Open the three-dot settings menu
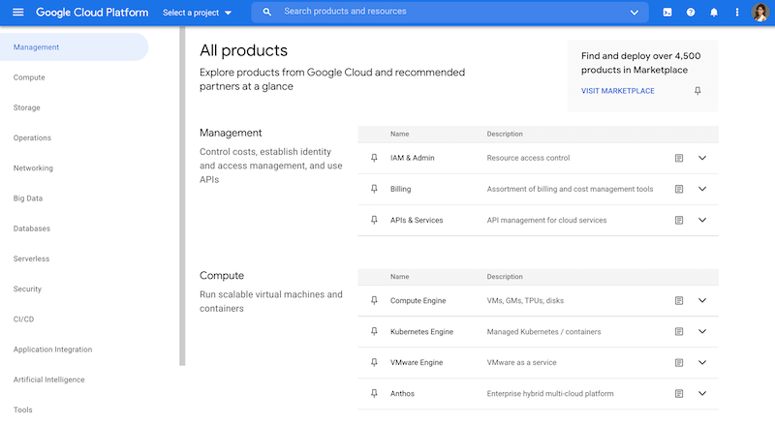The width and height of the screenshot is (775, 425). tap(737, 13)
